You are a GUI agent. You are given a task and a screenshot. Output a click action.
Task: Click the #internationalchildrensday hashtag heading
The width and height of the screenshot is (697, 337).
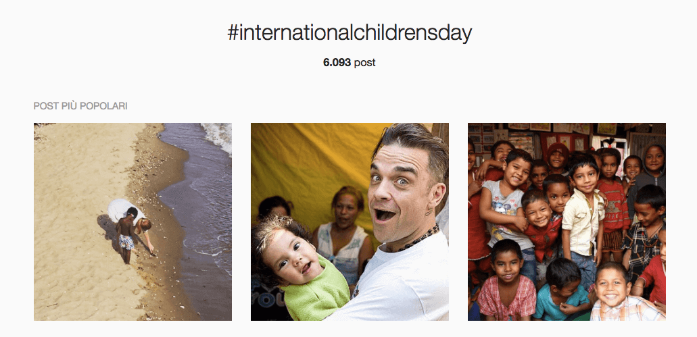tap(350, 33)
